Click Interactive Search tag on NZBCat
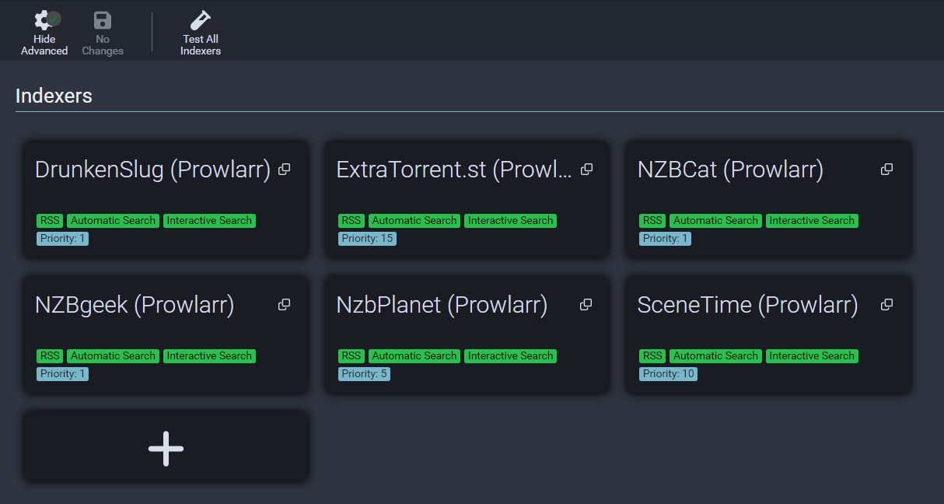 [812, 221]
